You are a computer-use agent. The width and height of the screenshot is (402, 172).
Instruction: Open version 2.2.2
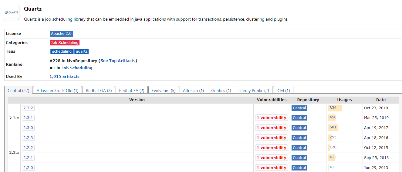coord(28,148)
